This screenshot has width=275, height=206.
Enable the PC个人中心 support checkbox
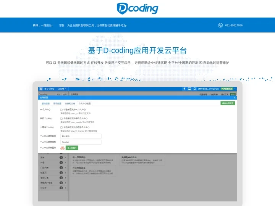pyautogui.click(x=61, y=109)
